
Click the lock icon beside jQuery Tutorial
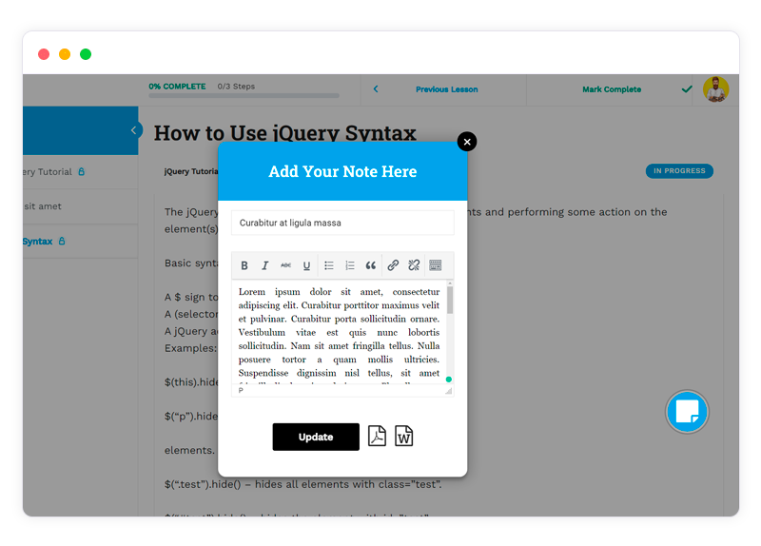[x=82, y=171]
